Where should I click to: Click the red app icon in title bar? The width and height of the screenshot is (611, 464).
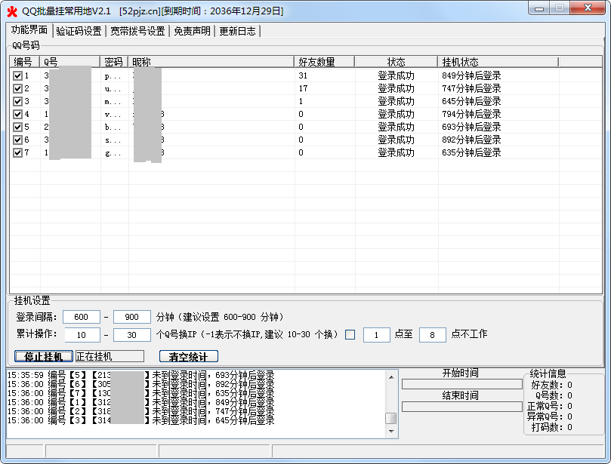[x=11, y=11]
